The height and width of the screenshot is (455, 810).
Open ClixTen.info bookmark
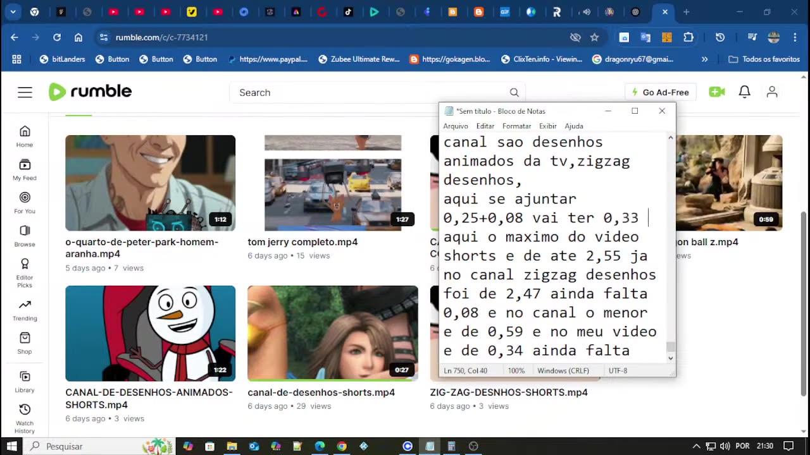tap(542, 59)
